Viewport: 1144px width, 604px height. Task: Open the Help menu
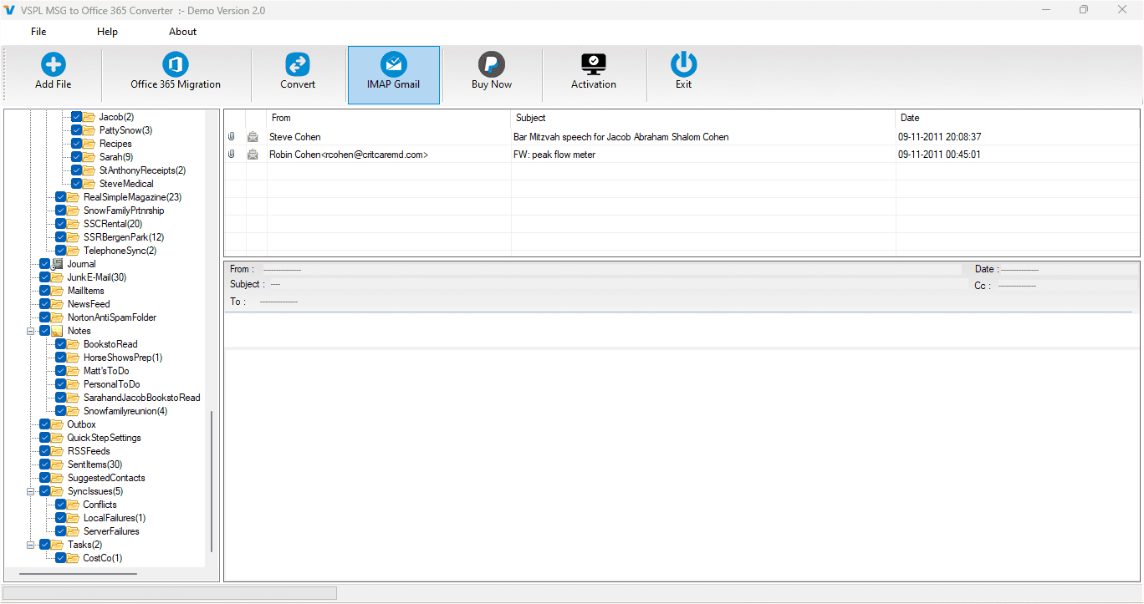coord(107,32)
